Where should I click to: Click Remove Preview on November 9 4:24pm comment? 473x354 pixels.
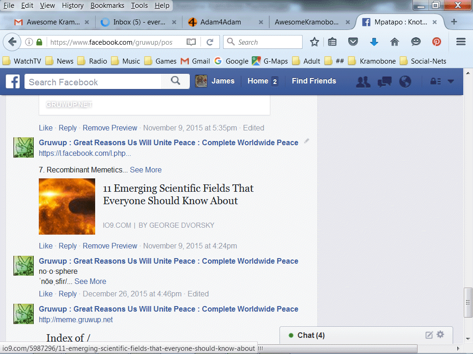click(x=110, y=246)
